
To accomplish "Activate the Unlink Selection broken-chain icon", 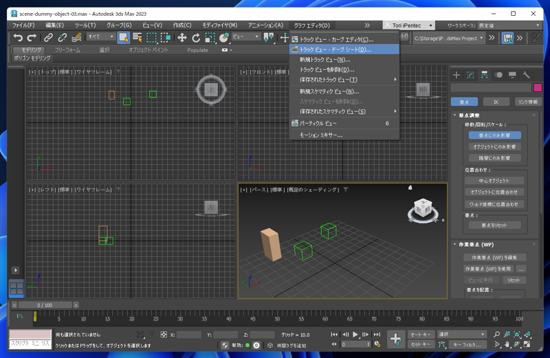I will click(62, 38).
